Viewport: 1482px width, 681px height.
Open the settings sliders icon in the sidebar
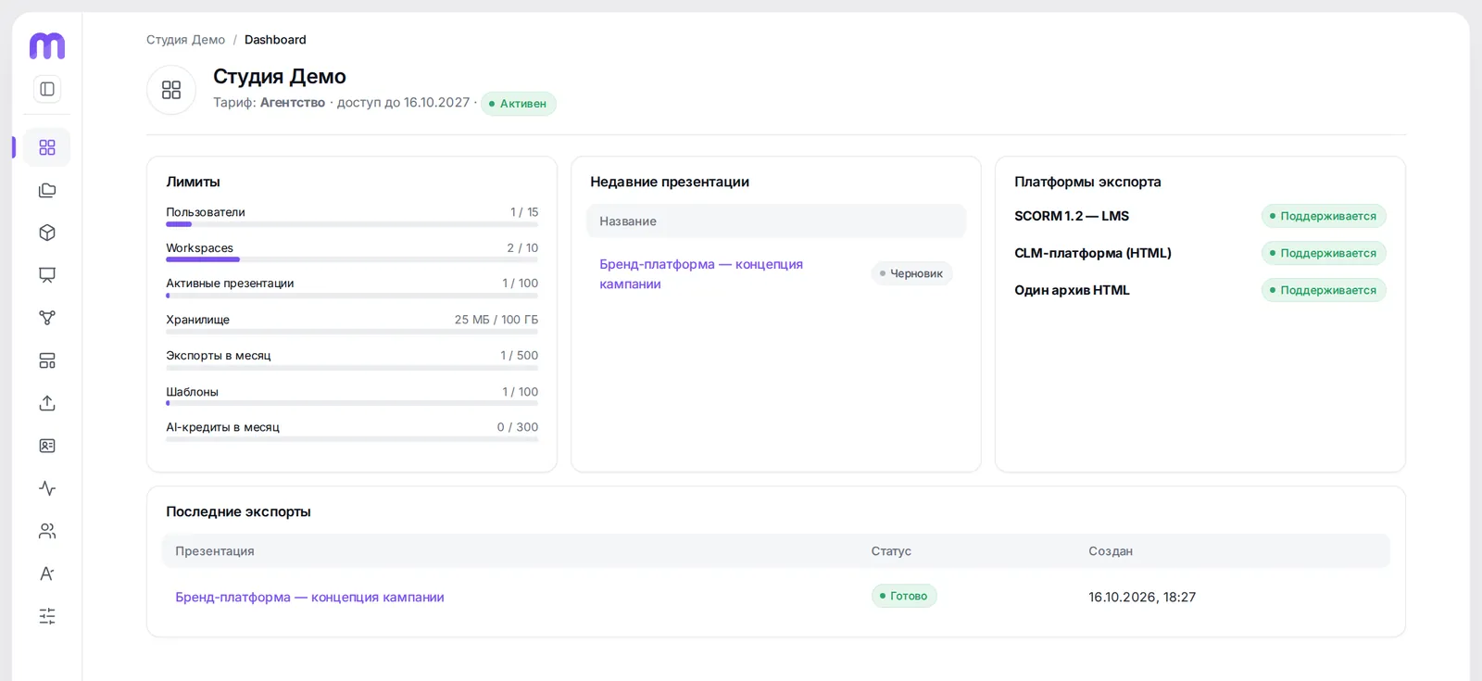point(47,616)
